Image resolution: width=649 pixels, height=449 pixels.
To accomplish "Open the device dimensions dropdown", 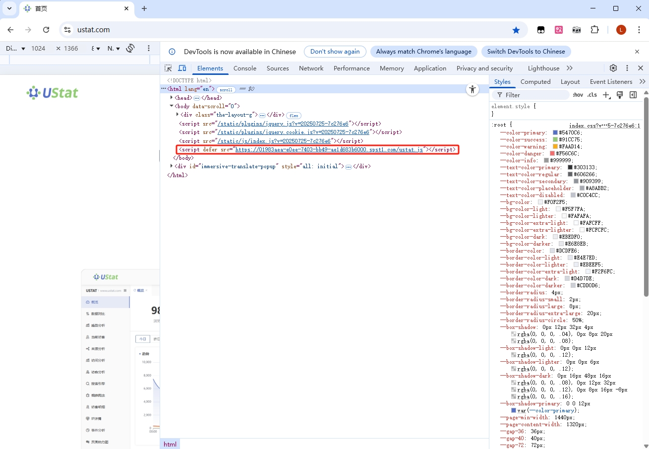I will [15, 48].
